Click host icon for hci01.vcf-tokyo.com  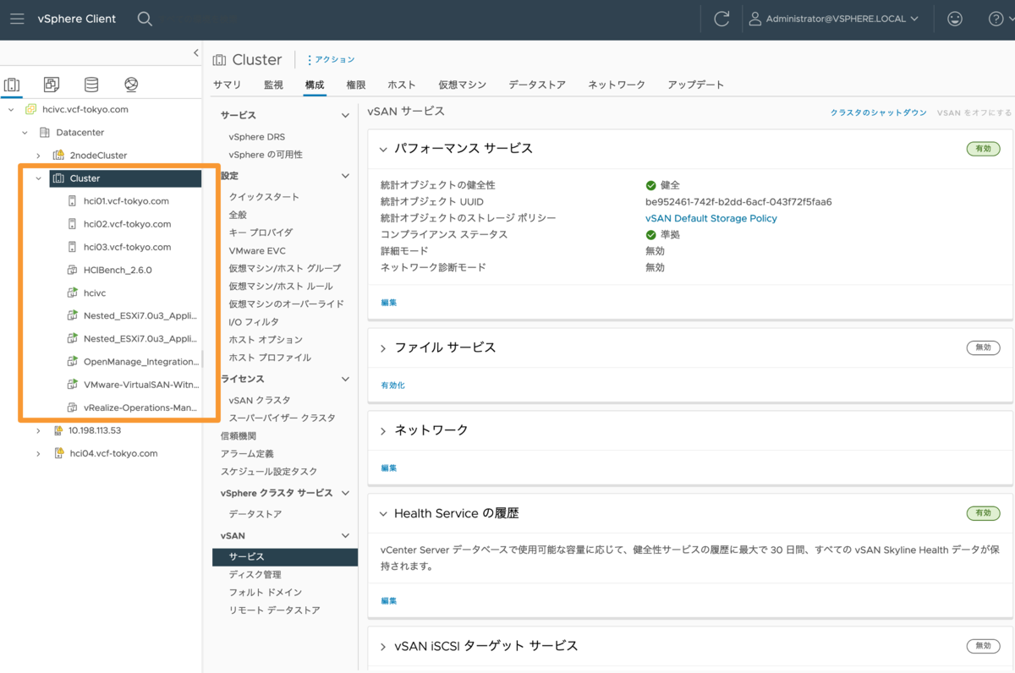73,201
